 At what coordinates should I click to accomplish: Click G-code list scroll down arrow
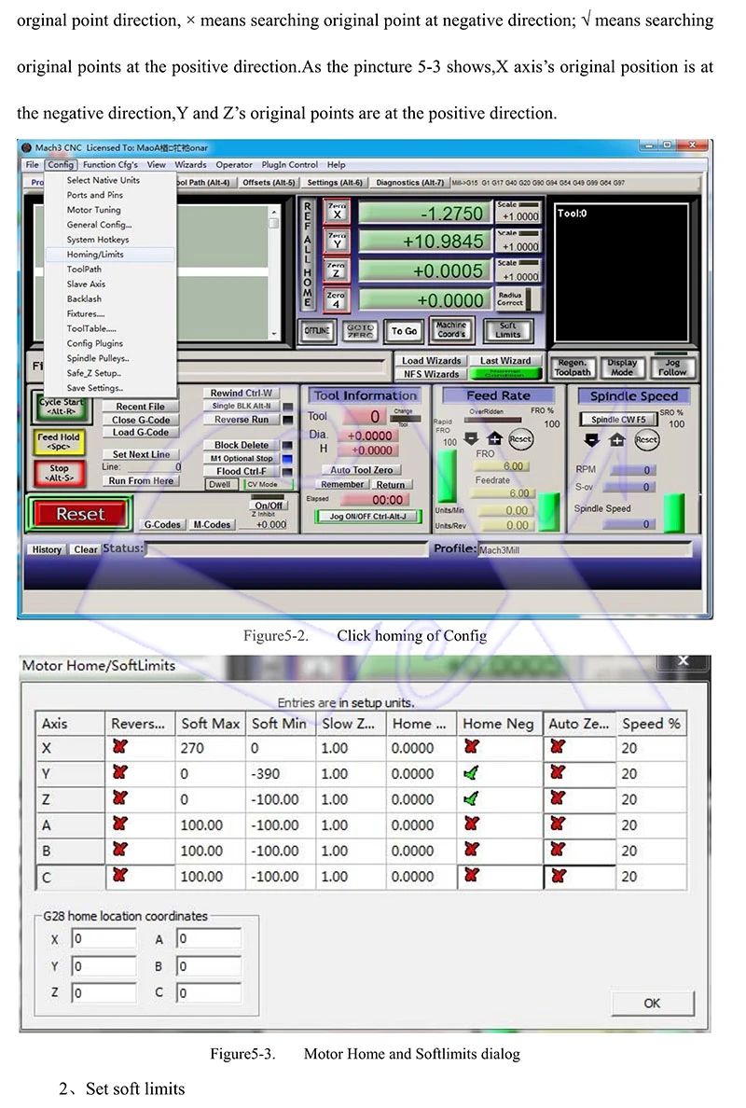coord(274,334)
